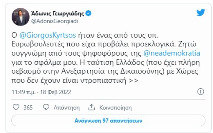Viewport: 213px width, 133px height.
Task: Open the tweet info icon
Action: [201, 92]
